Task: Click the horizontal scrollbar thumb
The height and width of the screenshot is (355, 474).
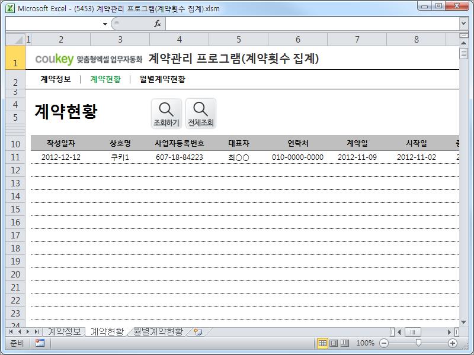Action: point(412,332)
